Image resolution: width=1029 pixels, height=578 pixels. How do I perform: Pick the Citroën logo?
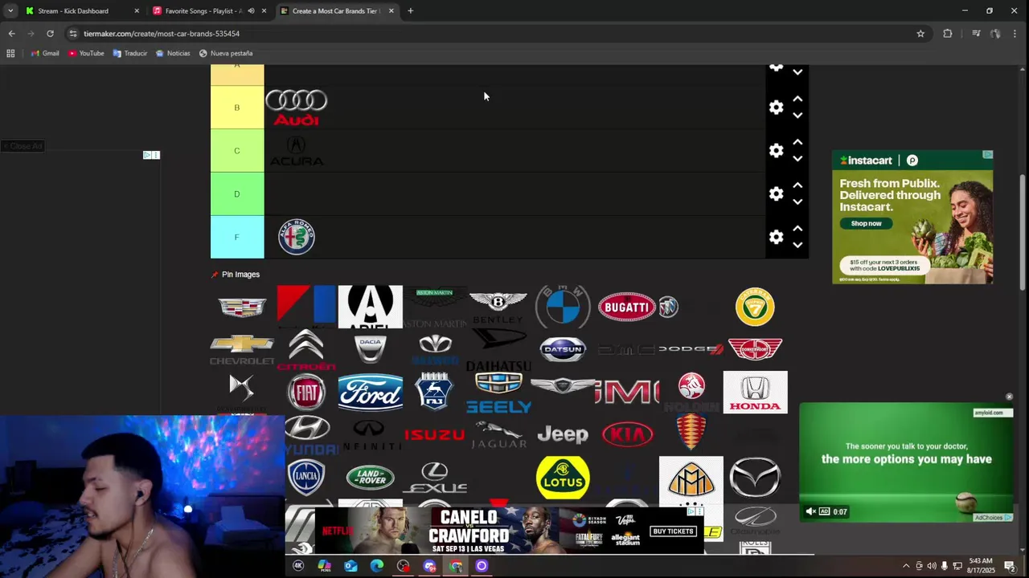(306, 350)
